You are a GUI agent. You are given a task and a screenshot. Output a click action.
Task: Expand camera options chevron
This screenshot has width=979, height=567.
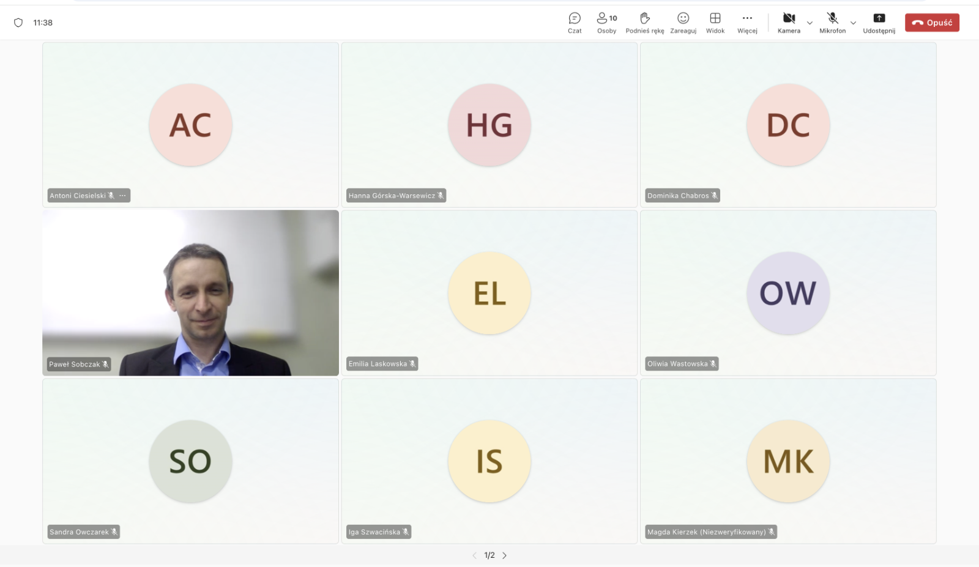(x=810, y=23)
